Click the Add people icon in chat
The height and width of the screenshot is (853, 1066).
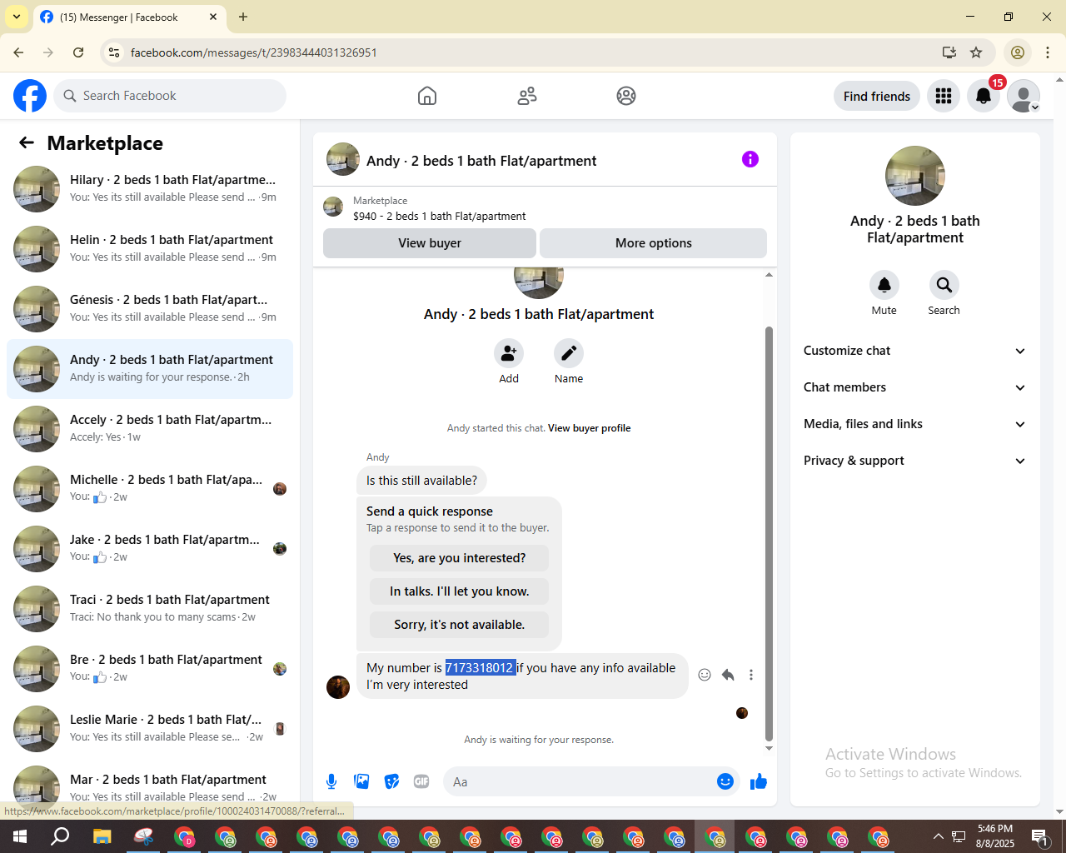(x=509, y=353)
